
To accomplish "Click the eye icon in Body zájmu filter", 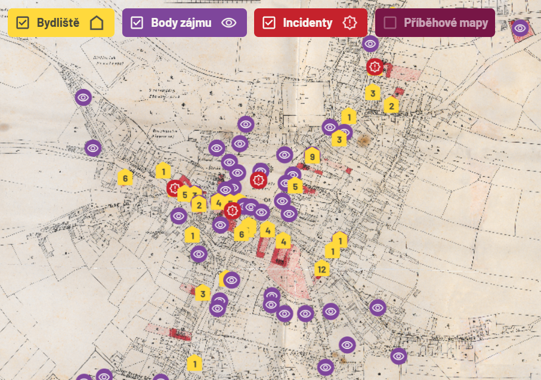I will (x=229, y=23).
